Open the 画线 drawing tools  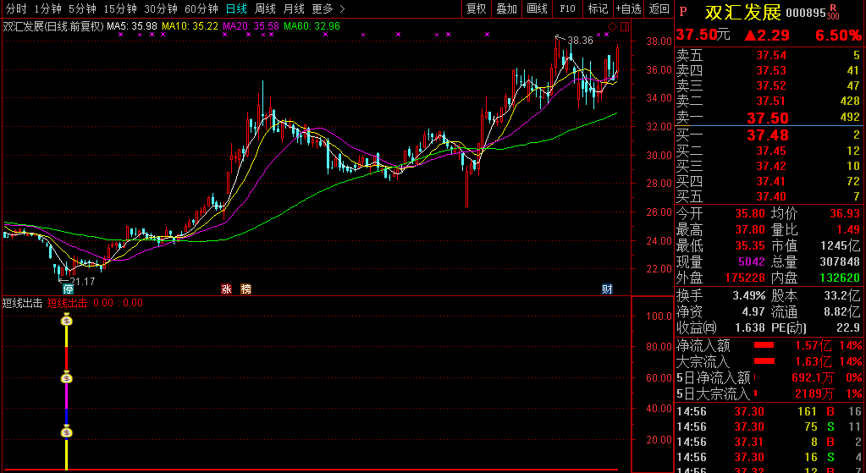tap(537, 8)
